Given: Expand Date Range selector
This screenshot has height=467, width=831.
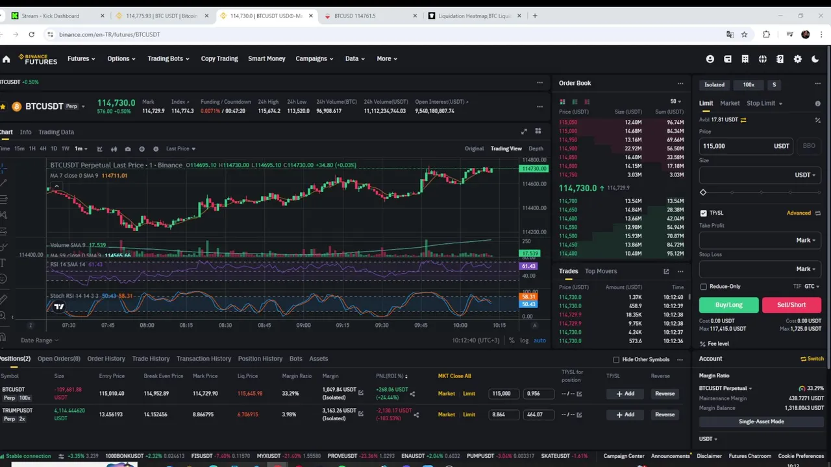Looking at the screenshot, I should (39, 341).
